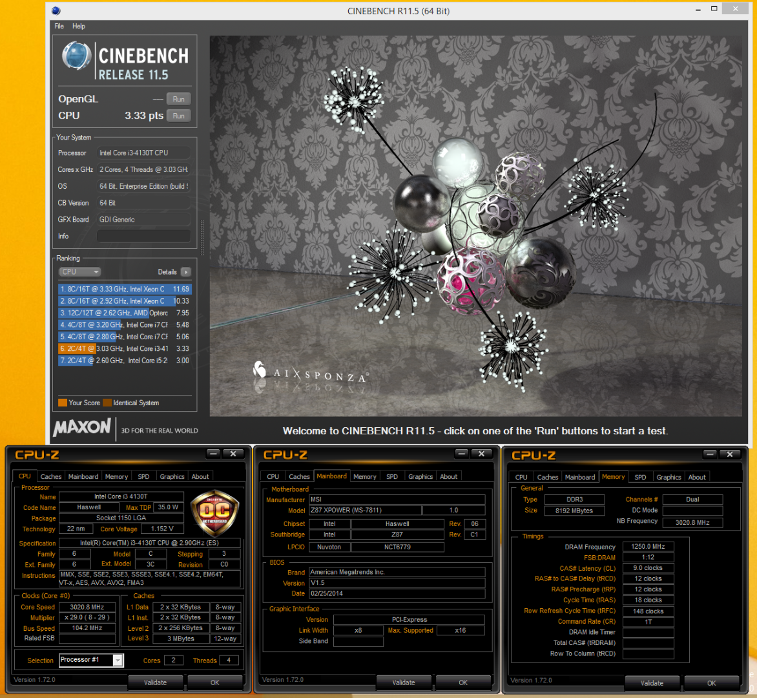Open the File menu in Cinebench

(x=59, y=26)
